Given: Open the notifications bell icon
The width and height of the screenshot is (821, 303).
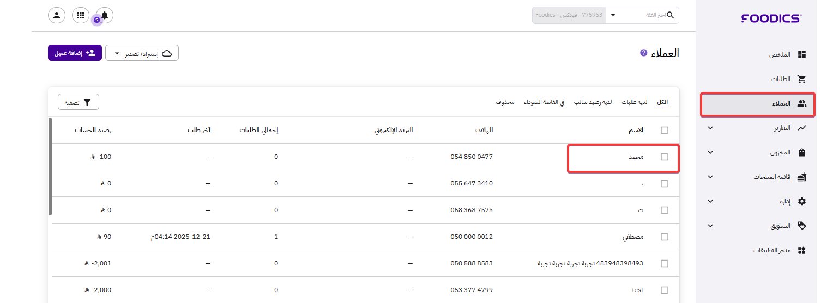Looking at the screenshot, I should (x=105, y=15).
